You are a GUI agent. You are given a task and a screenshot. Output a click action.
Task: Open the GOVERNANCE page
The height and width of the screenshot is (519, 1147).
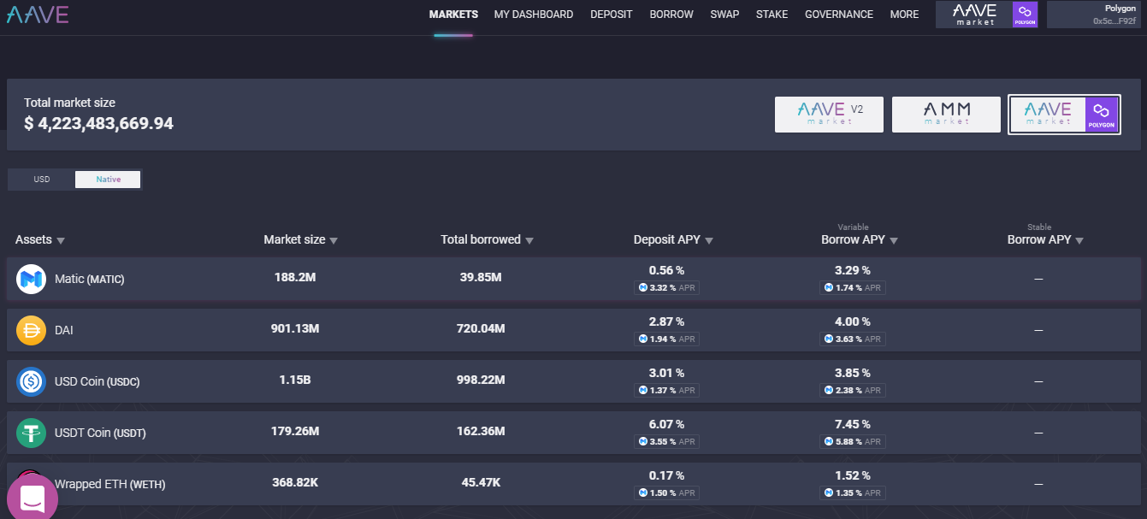click(839, 15)
